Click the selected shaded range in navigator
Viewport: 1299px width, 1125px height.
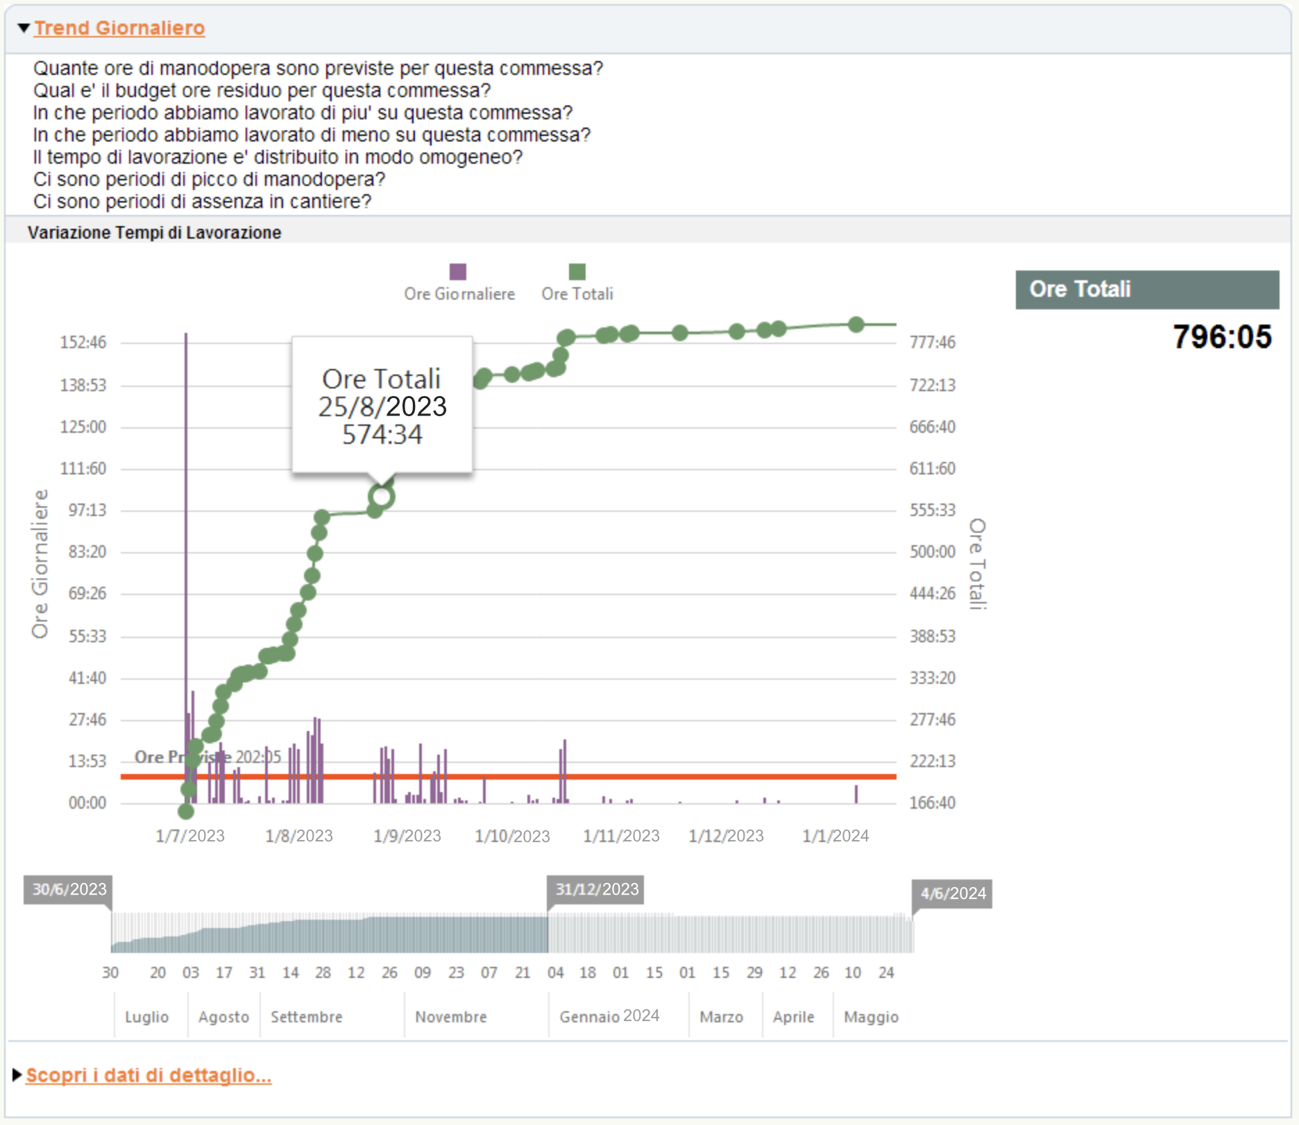330,933
